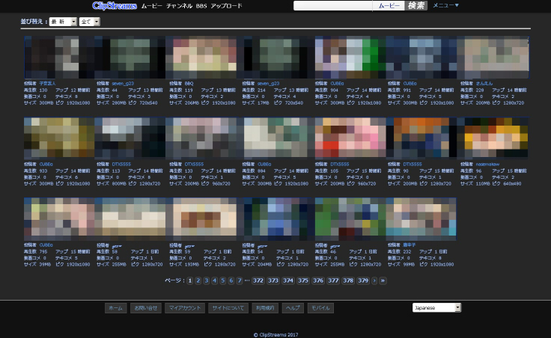This screenshot has width=551, height=338.
Task: Open gun-icon uploader of 54-view video
Action: tap(262, 246)
